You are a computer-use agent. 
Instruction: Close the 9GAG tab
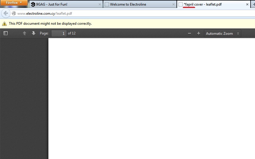tap(100, 4)
